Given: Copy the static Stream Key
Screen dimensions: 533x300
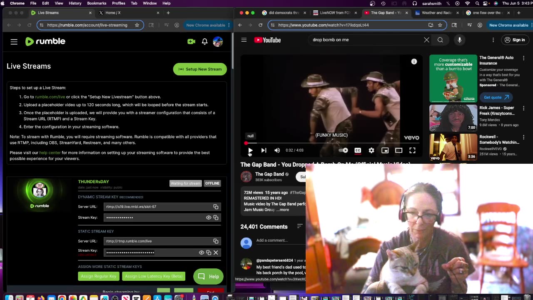Looking at the screenshot, I should coord(209,252).
